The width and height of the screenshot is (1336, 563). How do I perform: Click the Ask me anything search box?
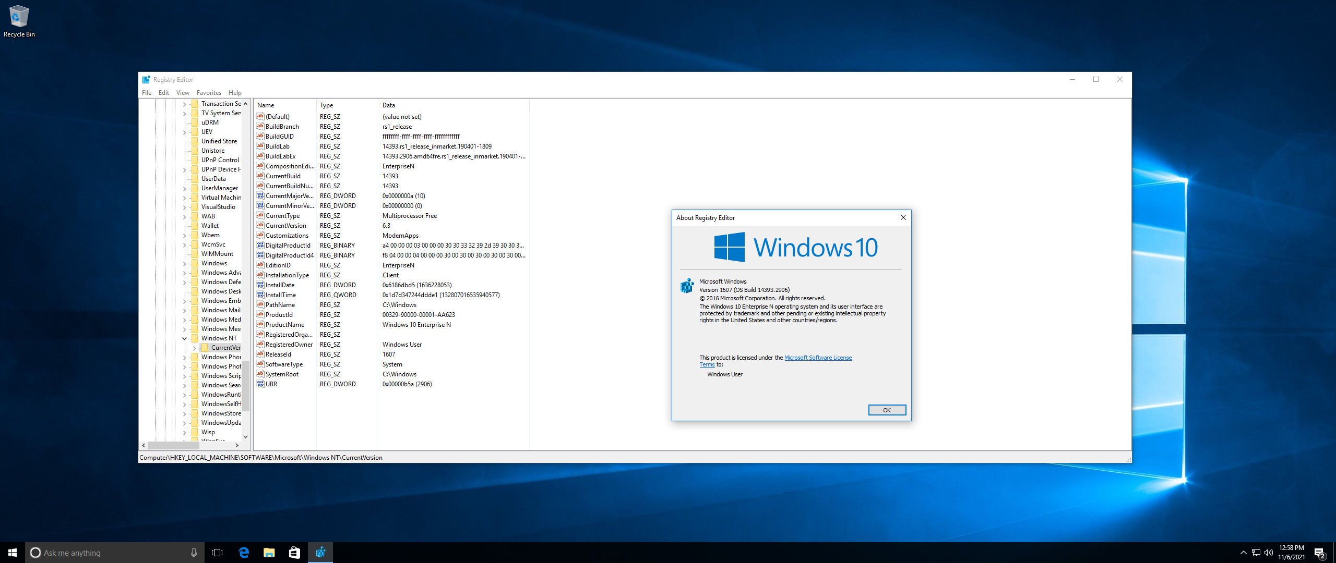click(114, 553)
